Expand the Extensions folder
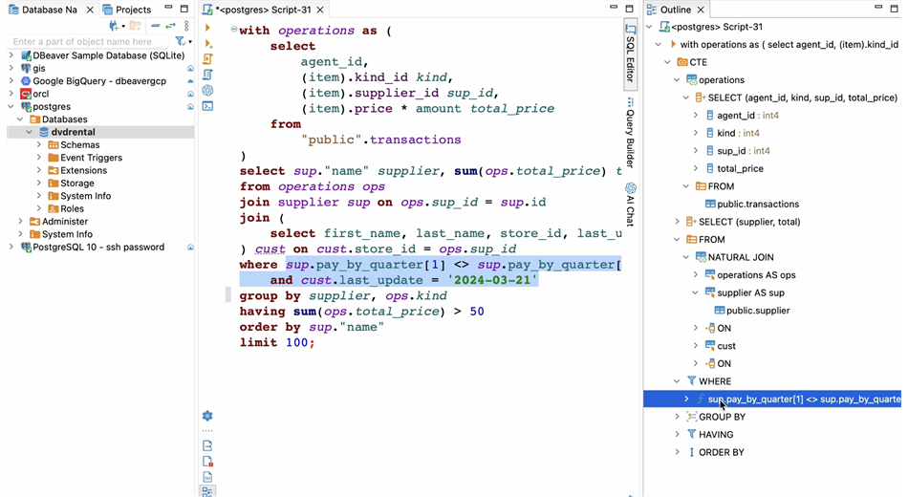 (39, 170)
